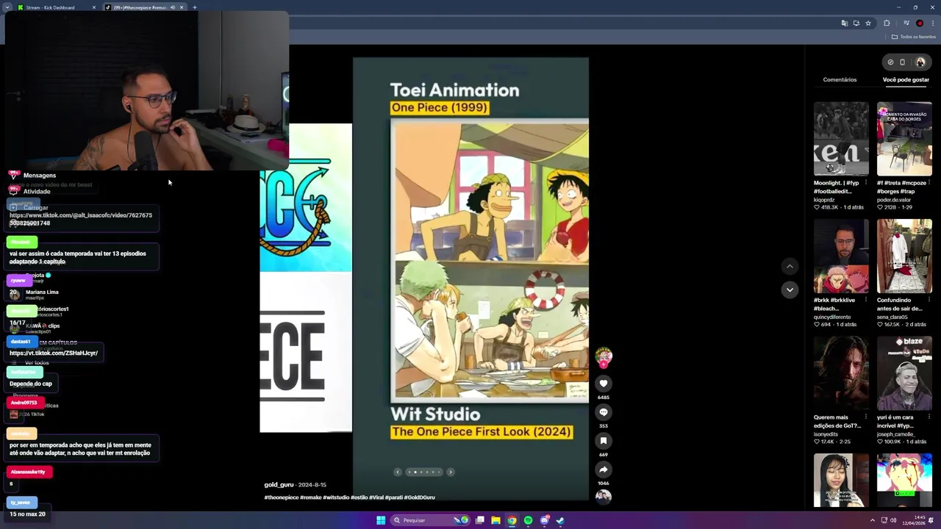
Task: Open the Querem mais edições de GoT thumbnail
Action: click(841, 374)
